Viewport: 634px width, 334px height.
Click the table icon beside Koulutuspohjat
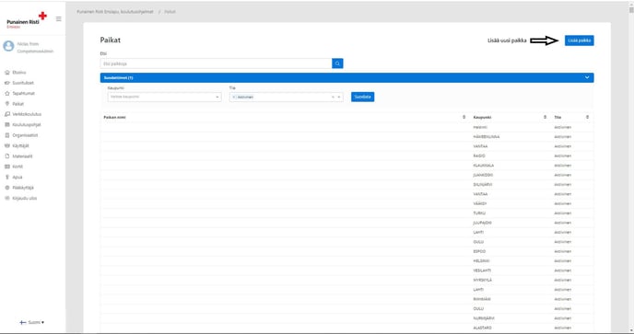coord(6,125)
